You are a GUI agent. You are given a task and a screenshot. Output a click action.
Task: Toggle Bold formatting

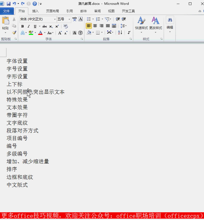(x=22, y=26)
